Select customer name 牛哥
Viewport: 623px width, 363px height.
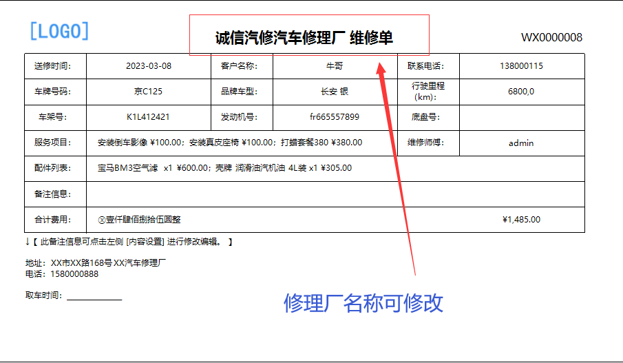tap(335, 66)
